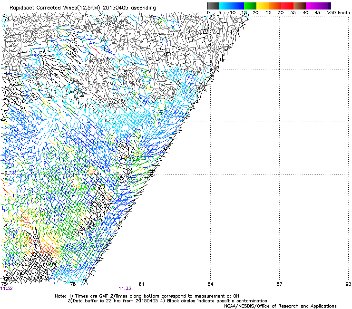Click the orange 25-30 knots color swatch
The width and height of the screenshot is (352, 309).
[x=275, y=6]
